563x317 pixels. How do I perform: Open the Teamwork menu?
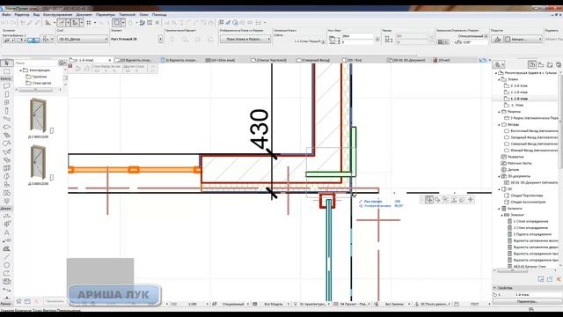[127, 15]
